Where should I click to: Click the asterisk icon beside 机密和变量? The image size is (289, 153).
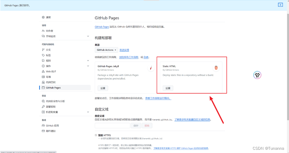(43, 112)
